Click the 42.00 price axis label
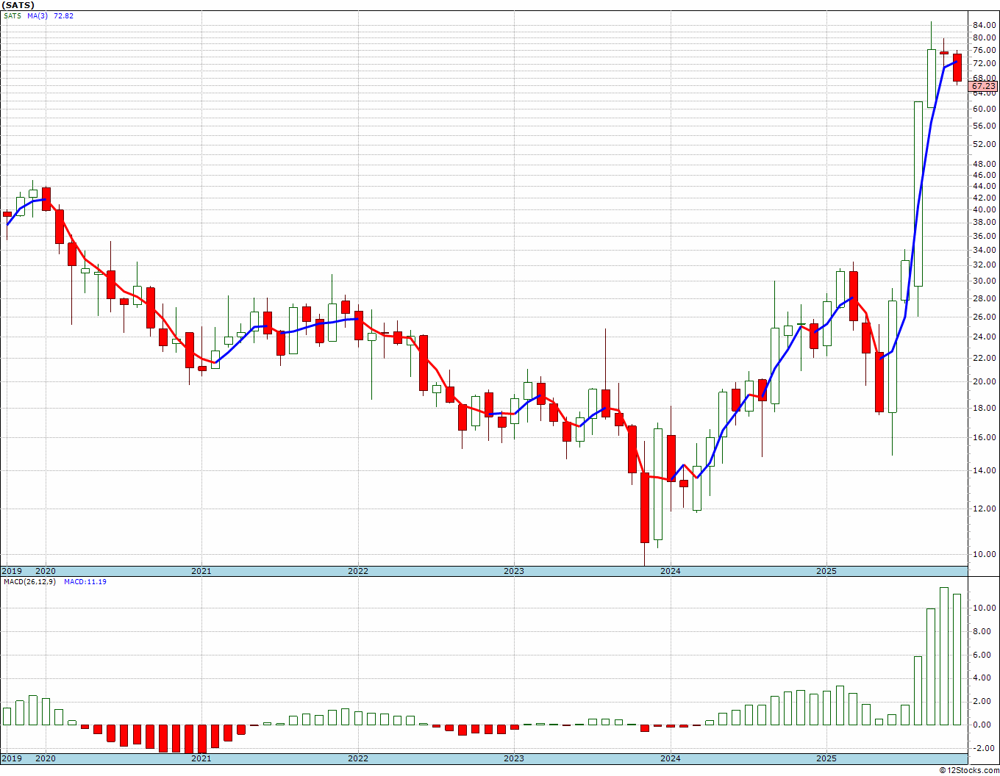Viewport: 1000px width, 776px height. click(984, 198)
